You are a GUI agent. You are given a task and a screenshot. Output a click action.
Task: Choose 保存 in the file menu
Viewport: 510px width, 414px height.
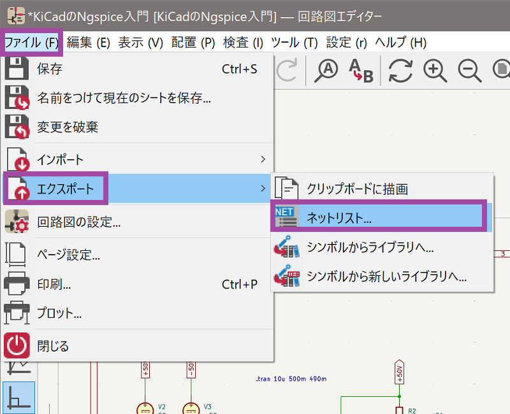click(x=137, y=69)
